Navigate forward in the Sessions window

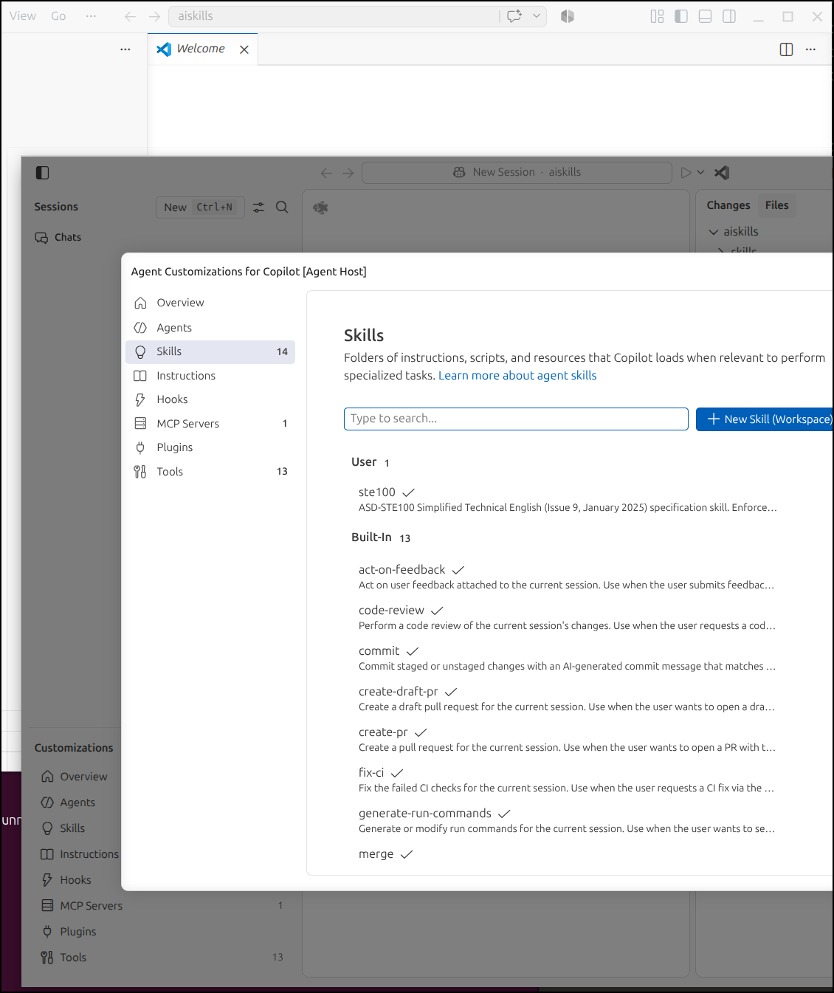[x=348, y=173]
